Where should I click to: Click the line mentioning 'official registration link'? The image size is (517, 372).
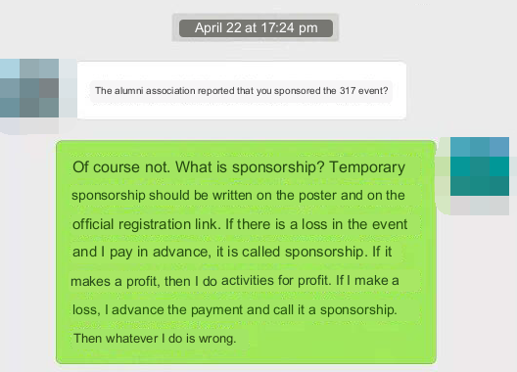click(x=240, y=224)
